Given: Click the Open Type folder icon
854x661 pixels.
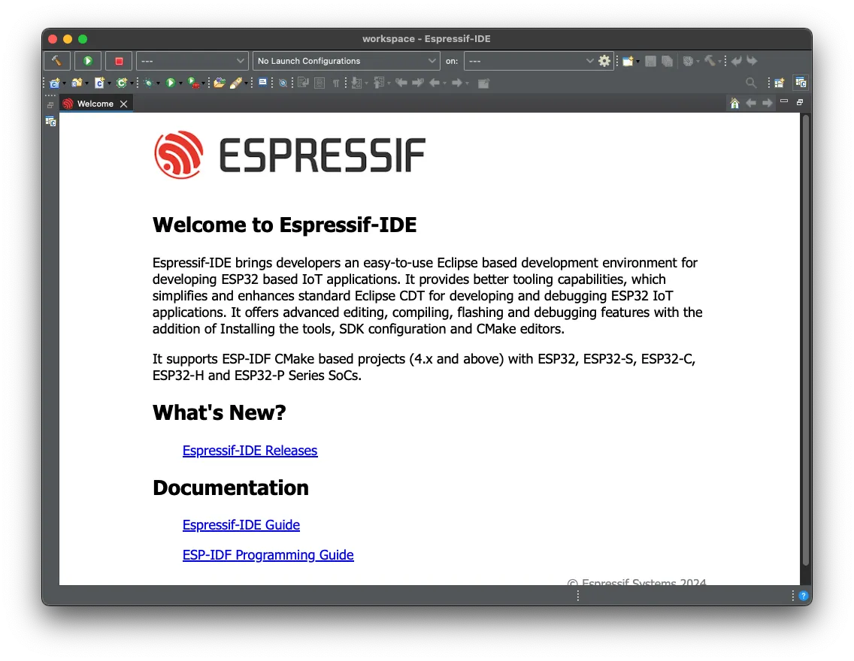Looking at the screenshot, I should pyautogui.click(x=219, y=83).
